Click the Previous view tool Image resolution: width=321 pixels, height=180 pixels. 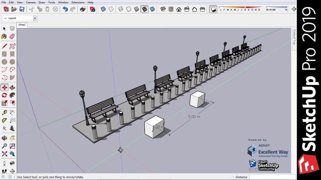click(12, 153)
